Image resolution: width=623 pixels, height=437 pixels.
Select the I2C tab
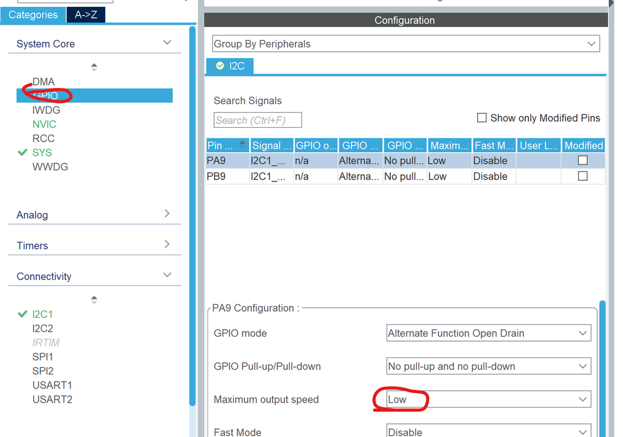point(229,66)
